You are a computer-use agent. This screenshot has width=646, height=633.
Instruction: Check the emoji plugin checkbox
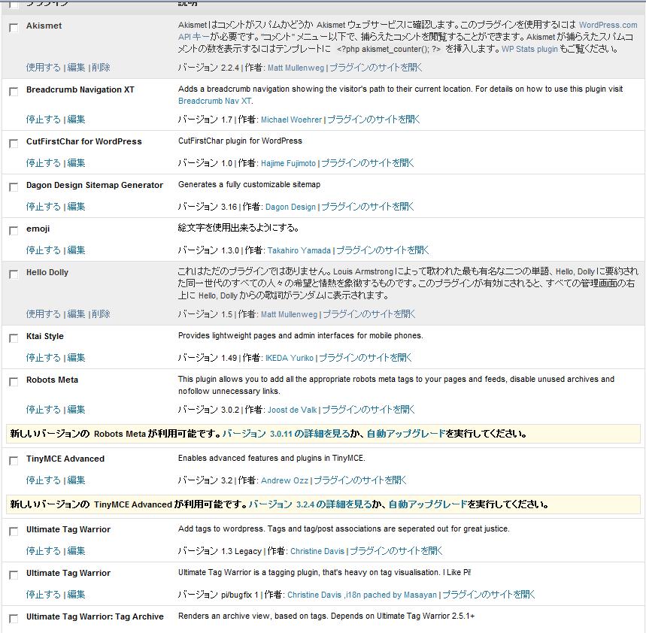point(14,231)
